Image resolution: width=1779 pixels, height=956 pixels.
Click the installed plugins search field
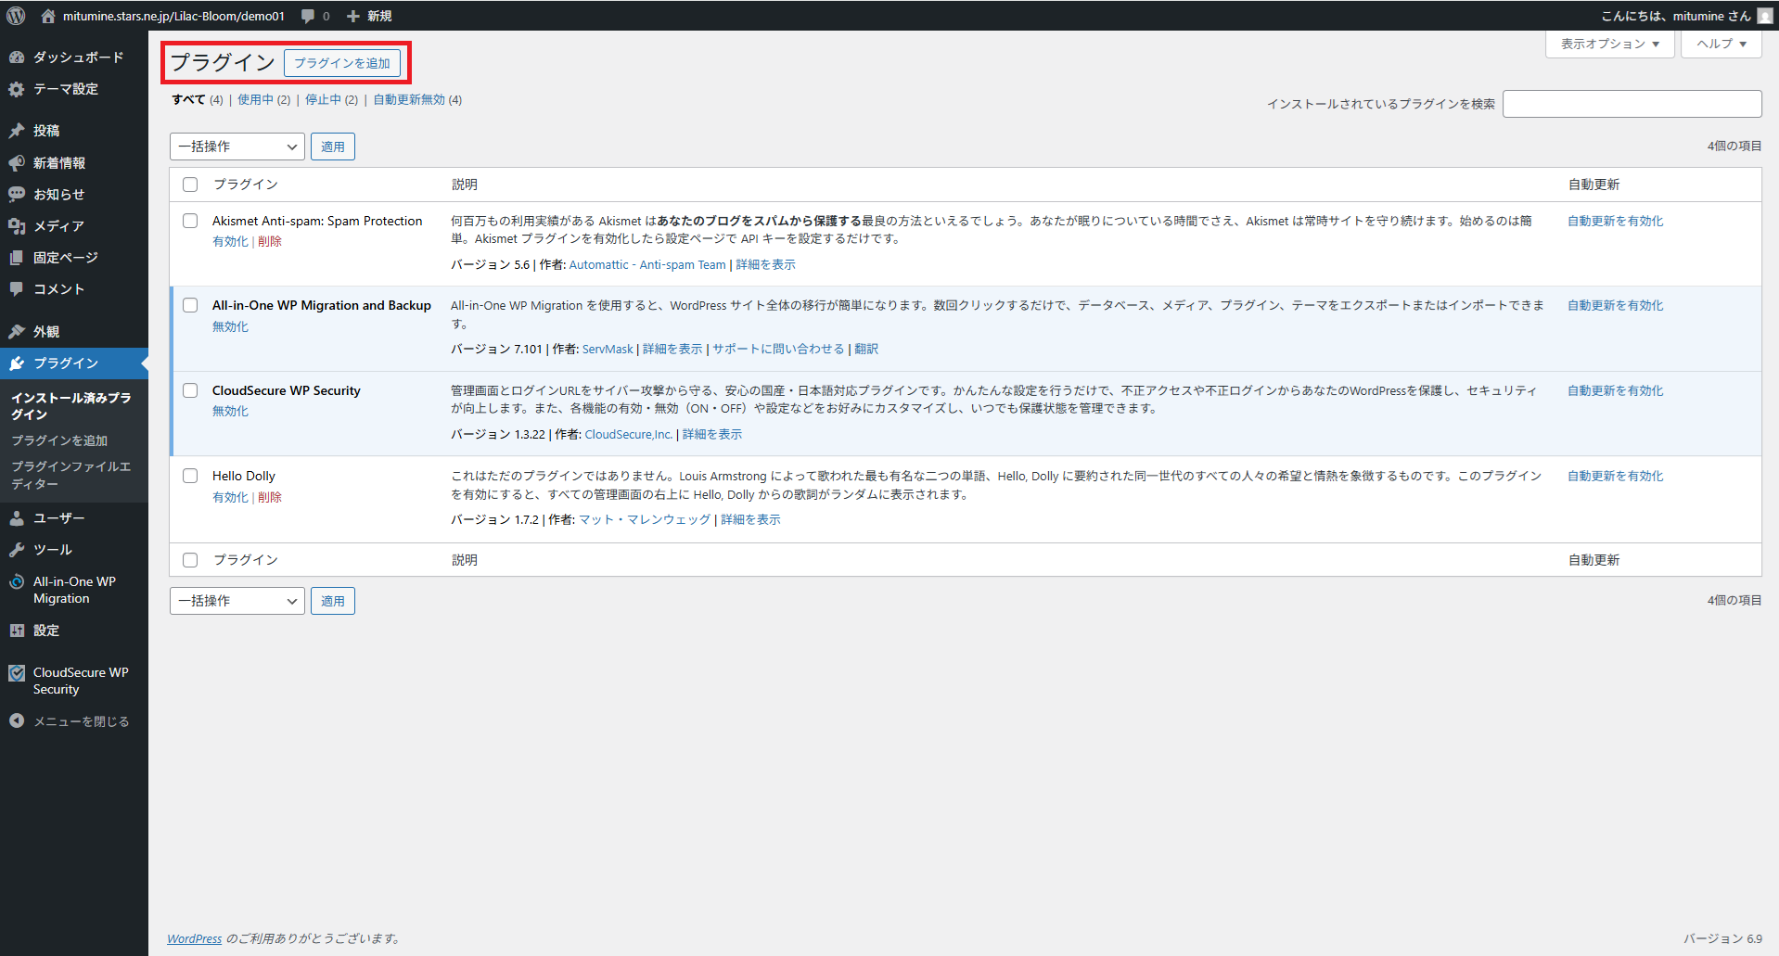point(1632,104)
